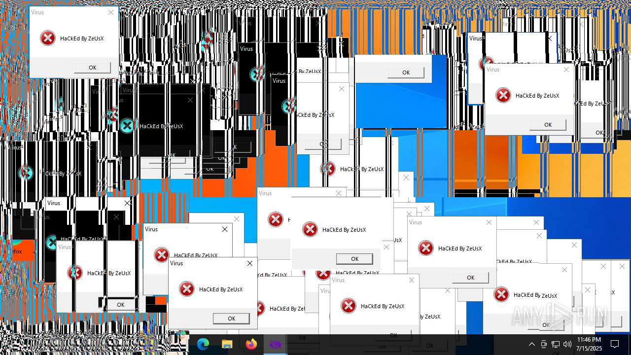
Task: Close the top-left corner Virus dialog
Action: (x=111, y=12)
